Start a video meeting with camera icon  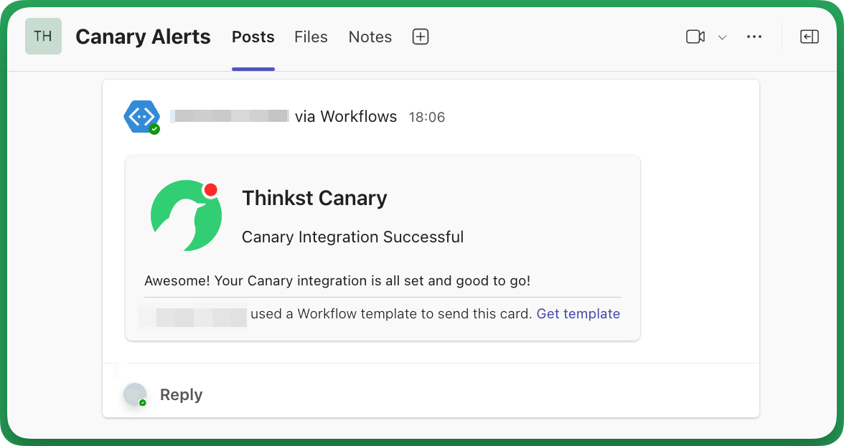(695, 37)
